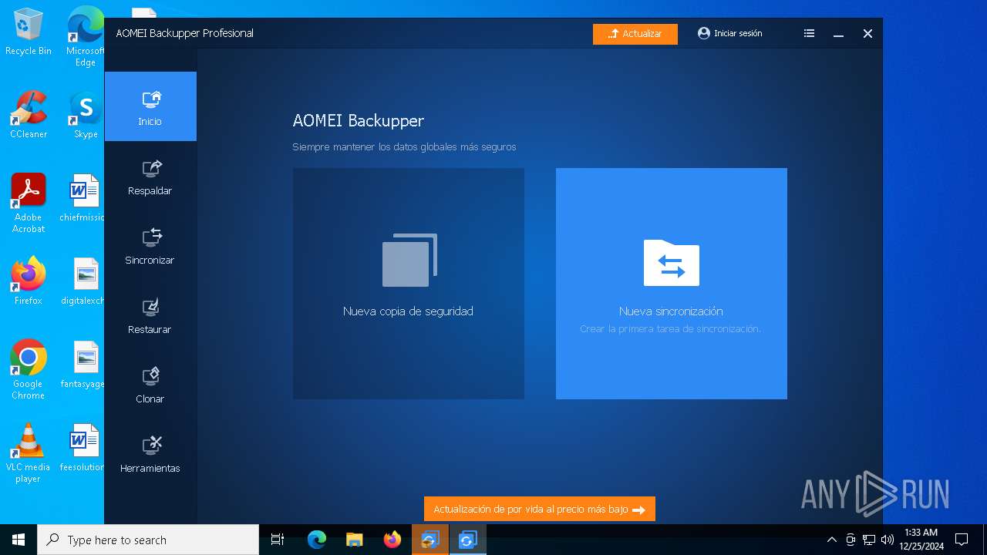The image size is (987, 555).
Task: Click the user avatar icon beside Iniciar sesión
Action: coord(704,33)
